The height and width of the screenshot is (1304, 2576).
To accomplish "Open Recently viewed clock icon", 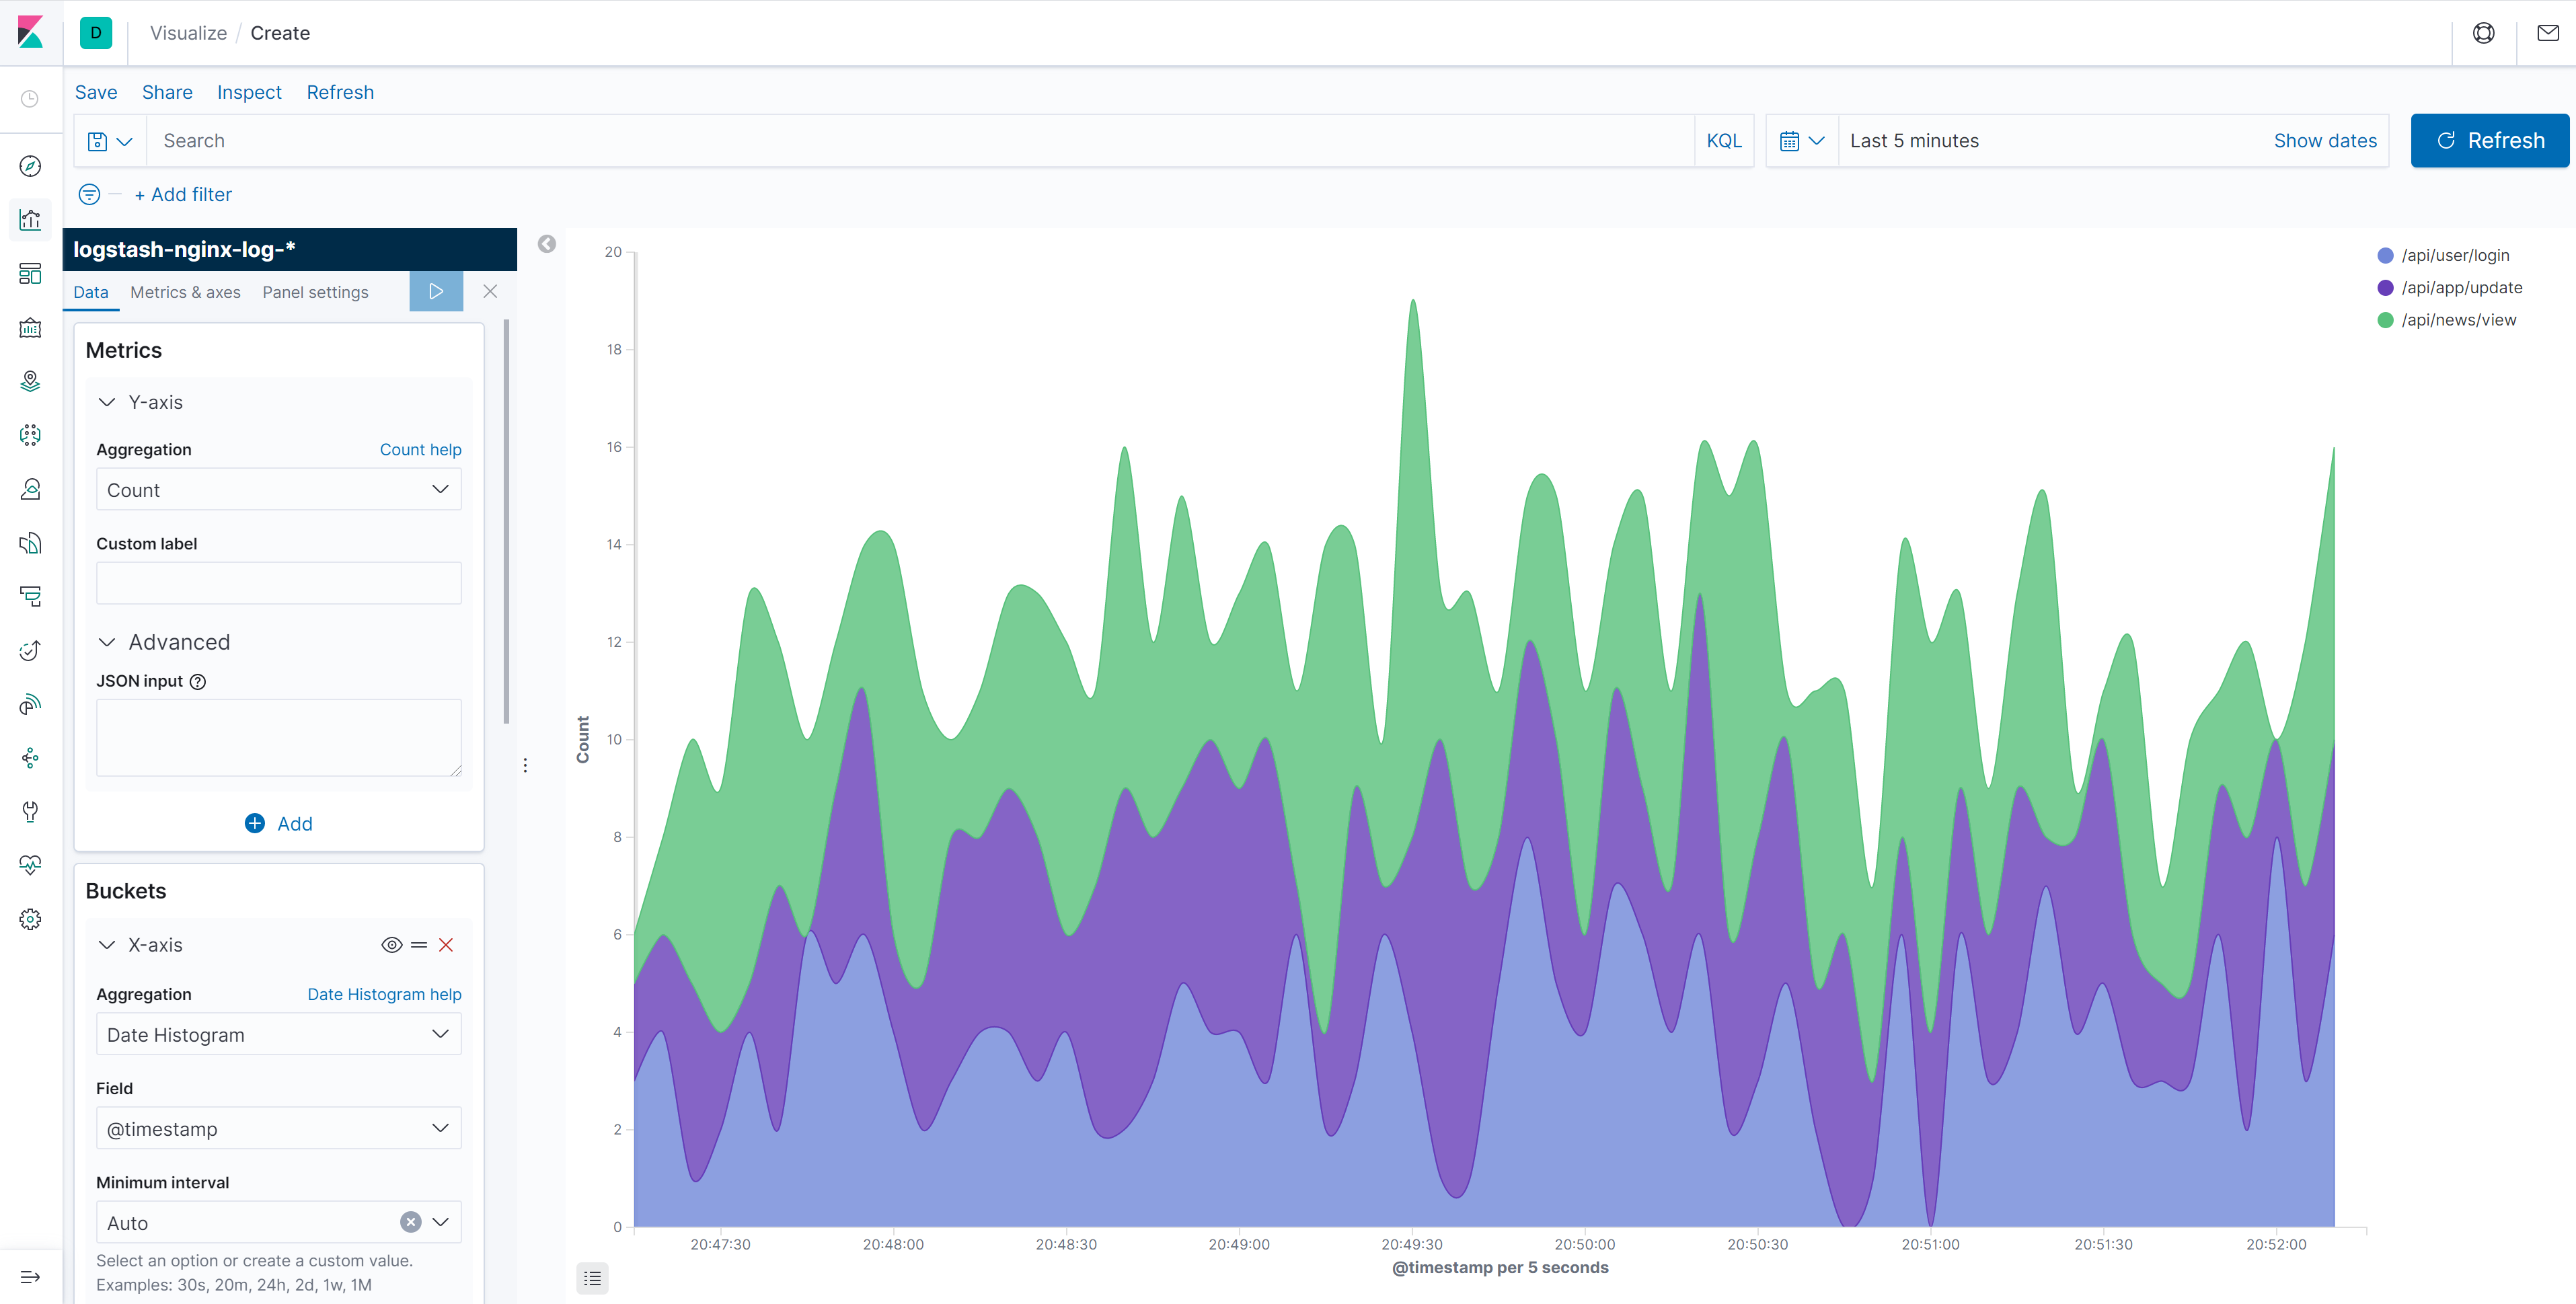I will [30, 98].
